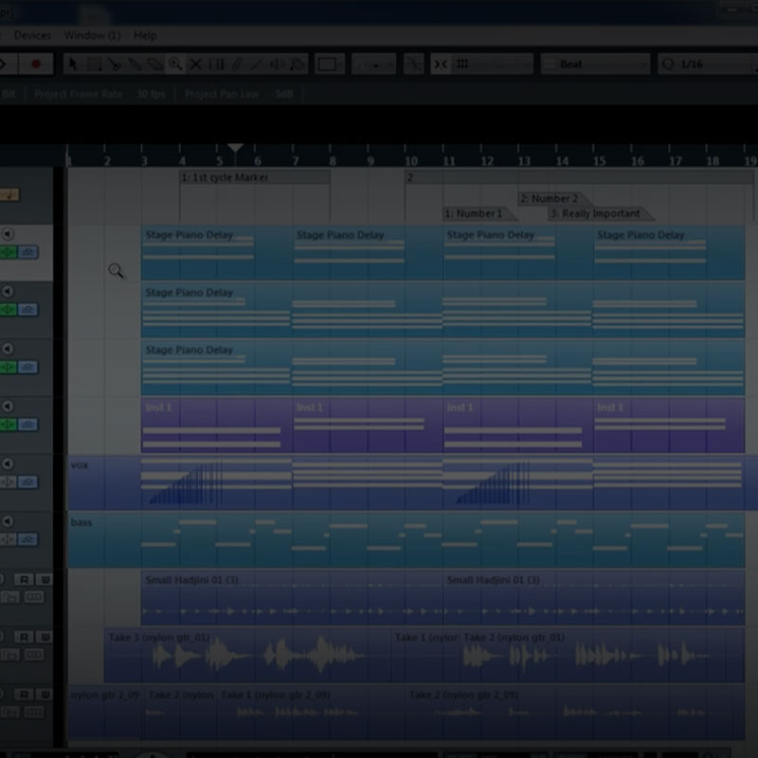Select the Really Important marker
Screen dimensions: 758x758
pyautogui.click(x=601, y=214)
